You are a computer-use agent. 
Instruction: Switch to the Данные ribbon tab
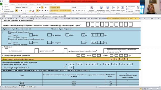[x=39, y=4]
